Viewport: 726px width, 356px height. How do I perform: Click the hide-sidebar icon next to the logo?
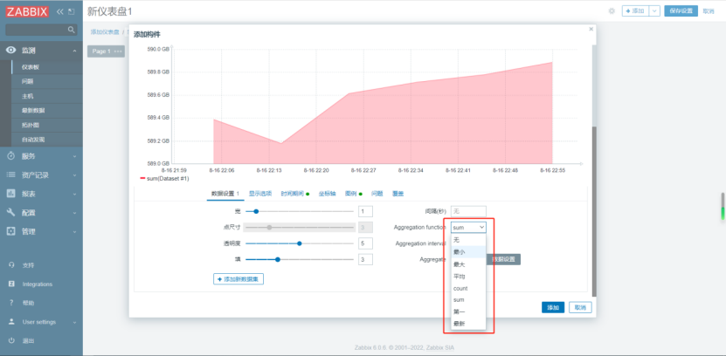(71, 11)
